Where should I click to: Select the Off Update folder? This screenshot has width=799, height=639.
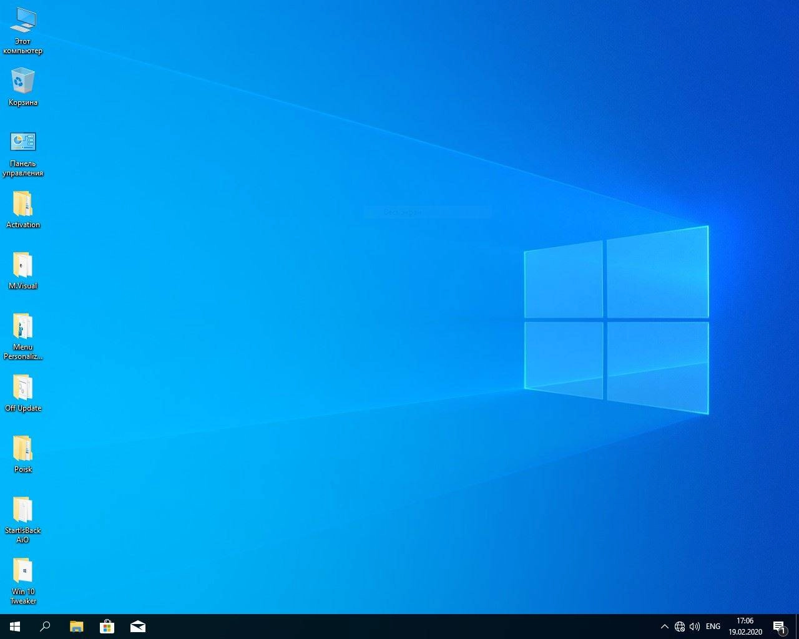(x=23, y=393)
